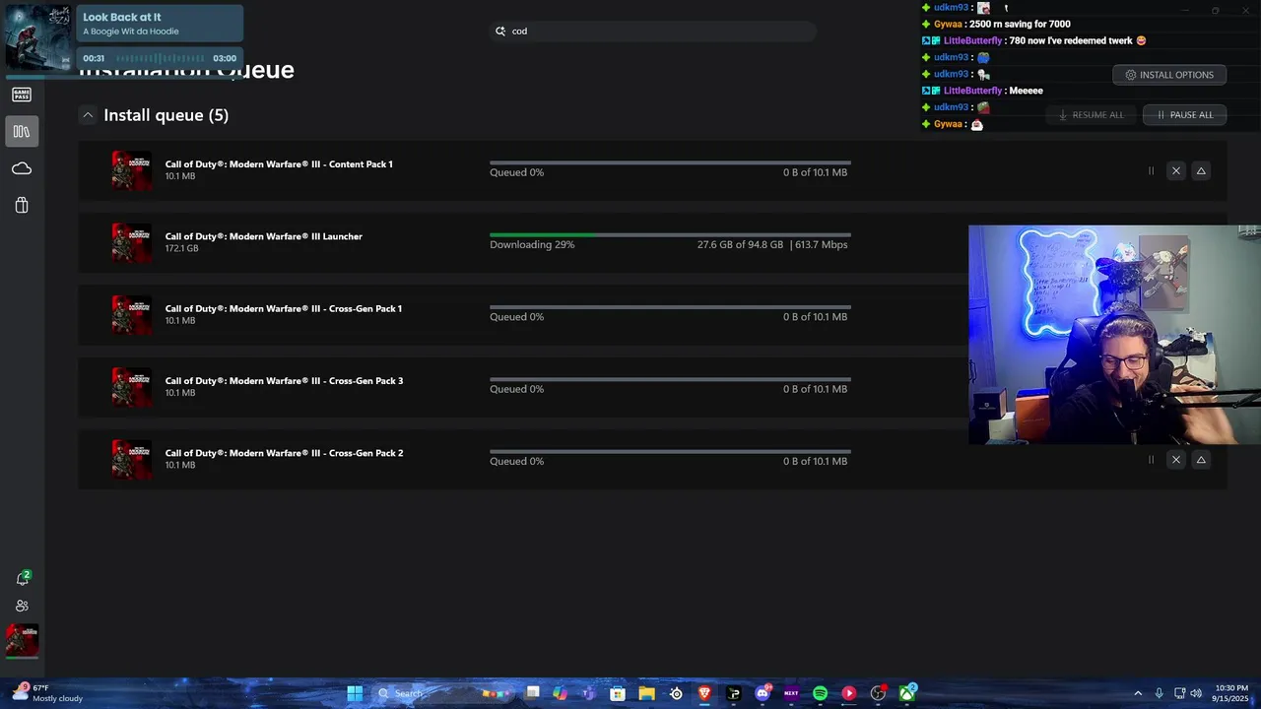Open the Windows Start menu
Screen dimensions: 1261x709
click(355, 693)
